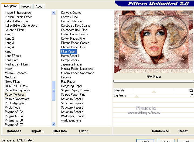Adjust the Lightness slider handle

[137, 96]
